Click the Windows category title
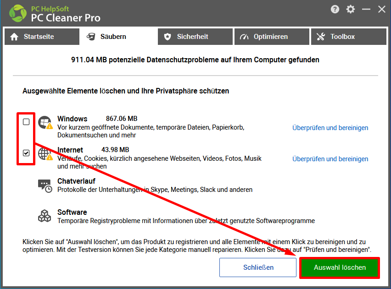The image size is (391, 289). point(73,119)
